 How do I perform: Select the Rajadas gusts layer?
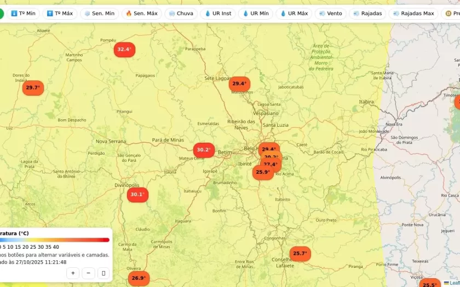point(367,13)
